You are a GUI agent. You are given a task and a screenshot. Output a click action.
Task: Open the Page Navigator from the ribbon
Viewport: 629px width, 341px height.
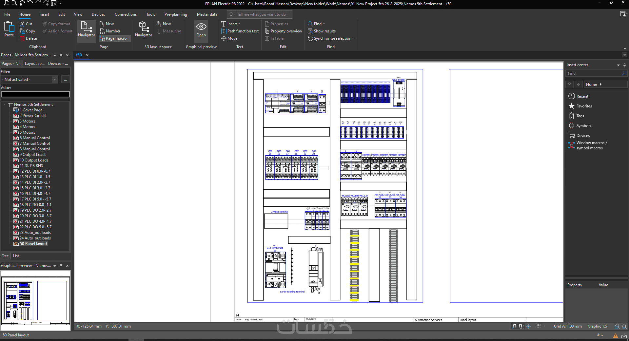point(87,29)
